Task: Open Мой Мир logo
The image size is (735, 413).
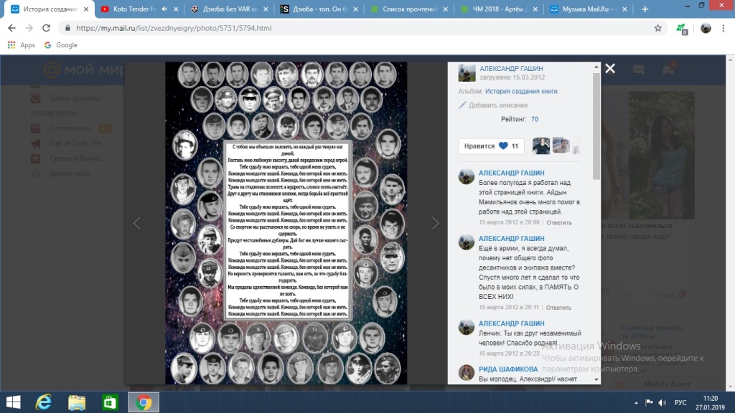Action: 85,70
